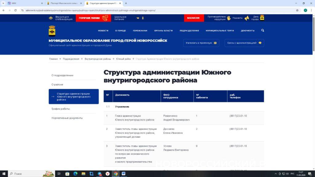Click the Chrome profile avatar icon
The image size is (315, 177).
click(x=305, y=10)
